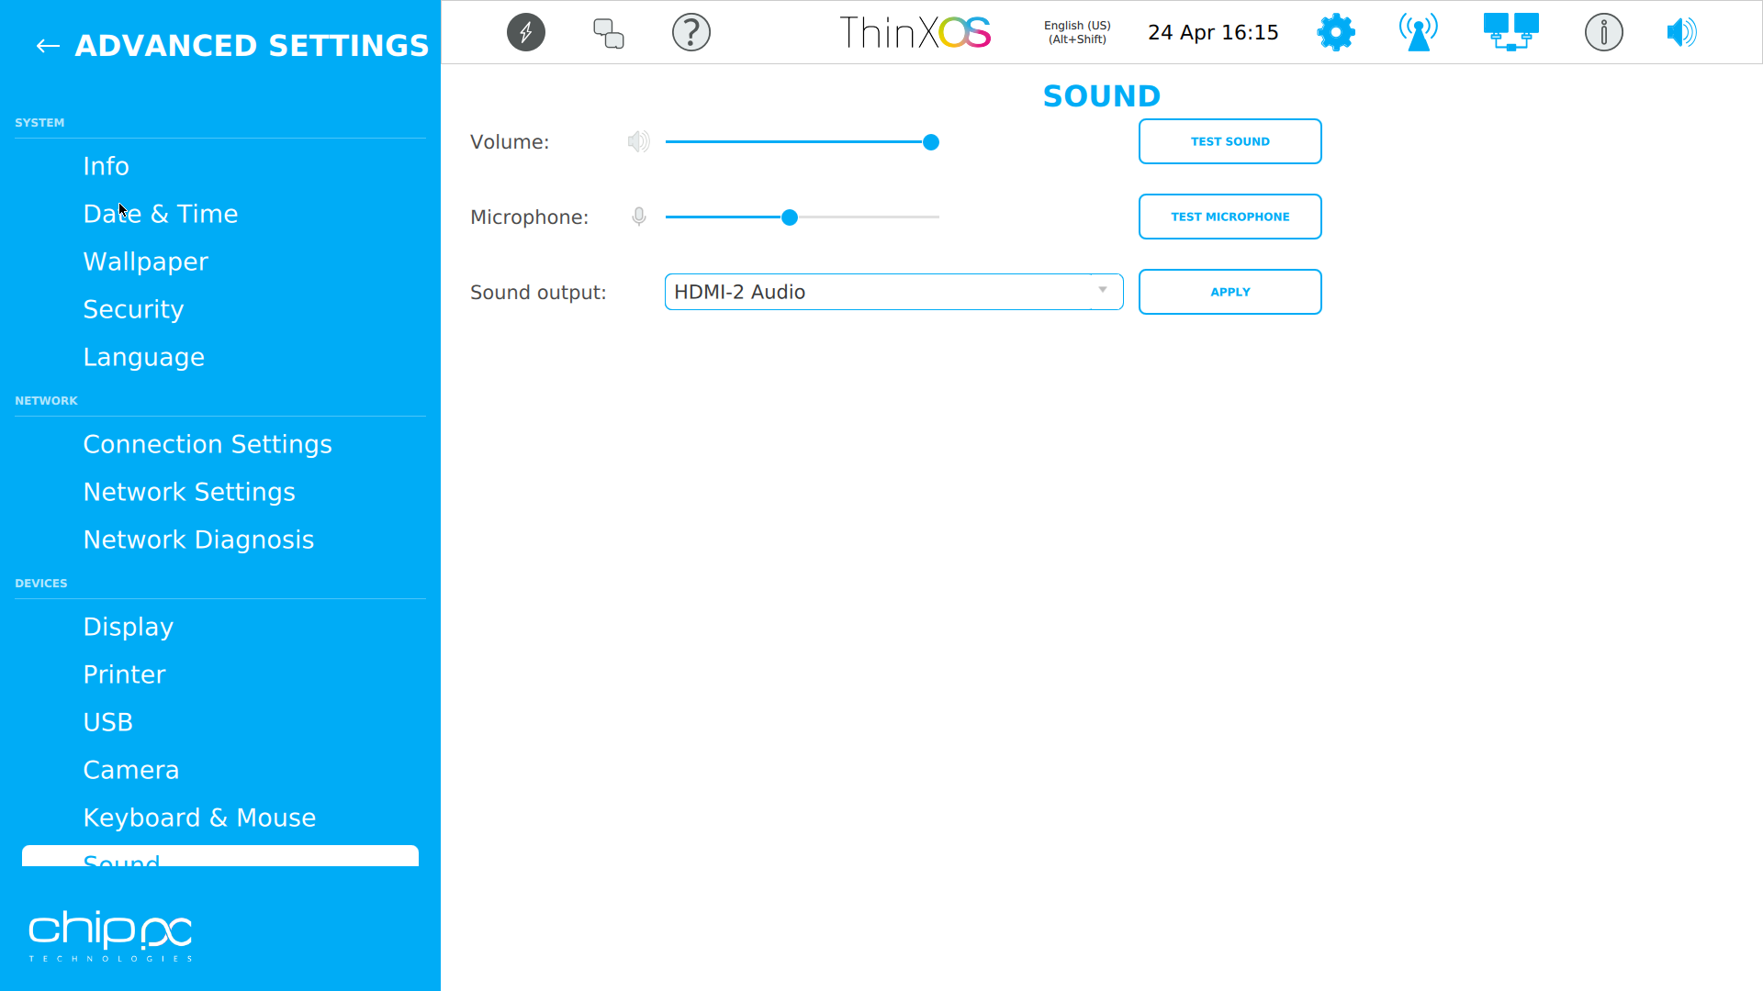Image resolution: width=1763 pixels, height=991 pixels.
Task: Open the settings gear icon
Action: (x=1335, y=31)
